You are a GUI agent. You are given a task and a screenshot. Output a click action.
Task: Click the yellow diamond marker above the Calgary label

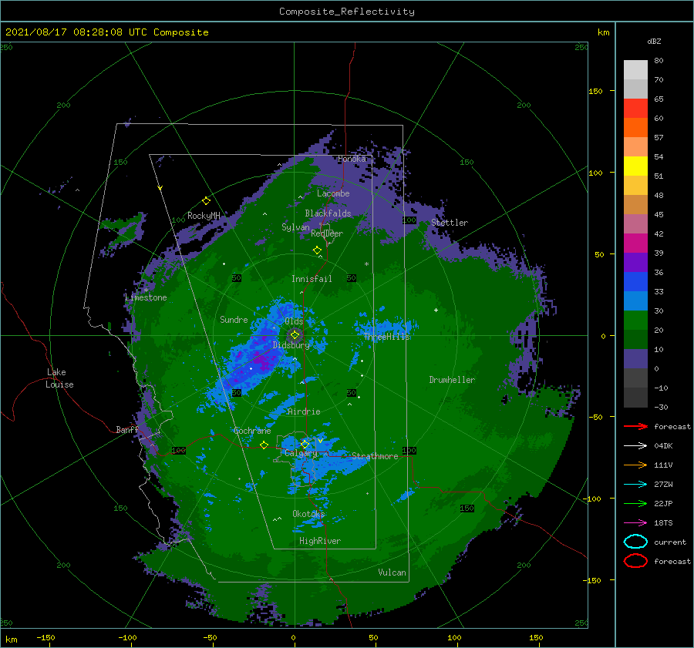coord(305,444)
